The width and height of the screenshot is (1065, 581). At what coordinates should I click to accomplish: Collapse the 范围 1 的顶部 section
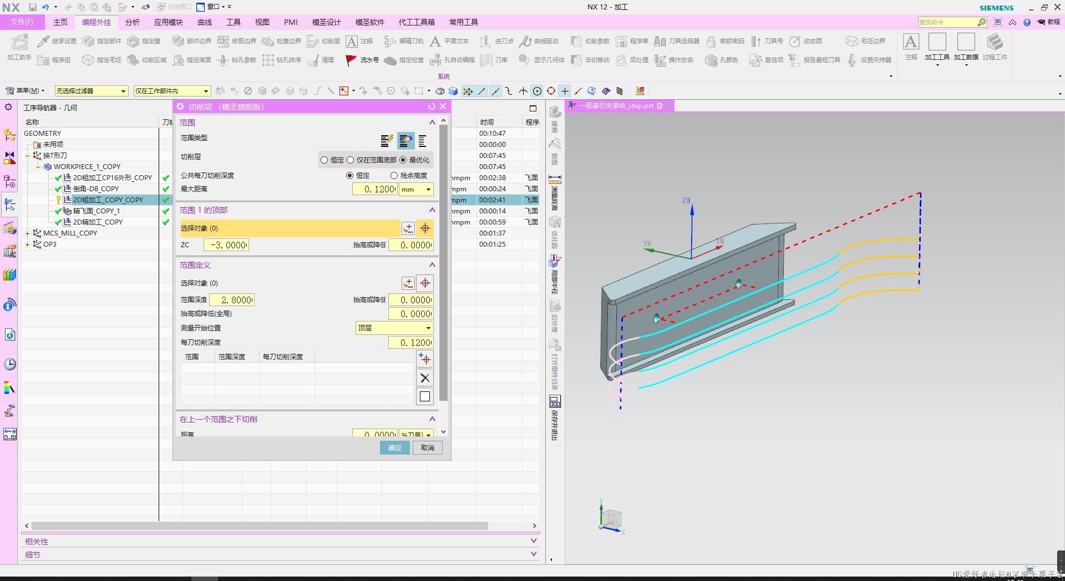pyautogui.click(x=432, y=210)
